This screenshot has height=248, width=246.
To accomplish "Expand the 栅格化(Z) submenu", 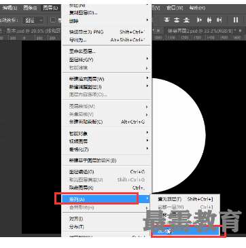I will tap(107, 149).
